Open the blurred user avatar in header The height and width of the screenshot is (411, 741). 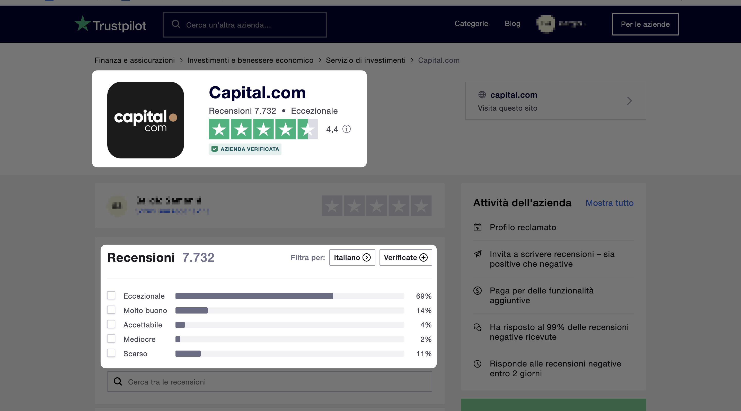tap(546, 24)
